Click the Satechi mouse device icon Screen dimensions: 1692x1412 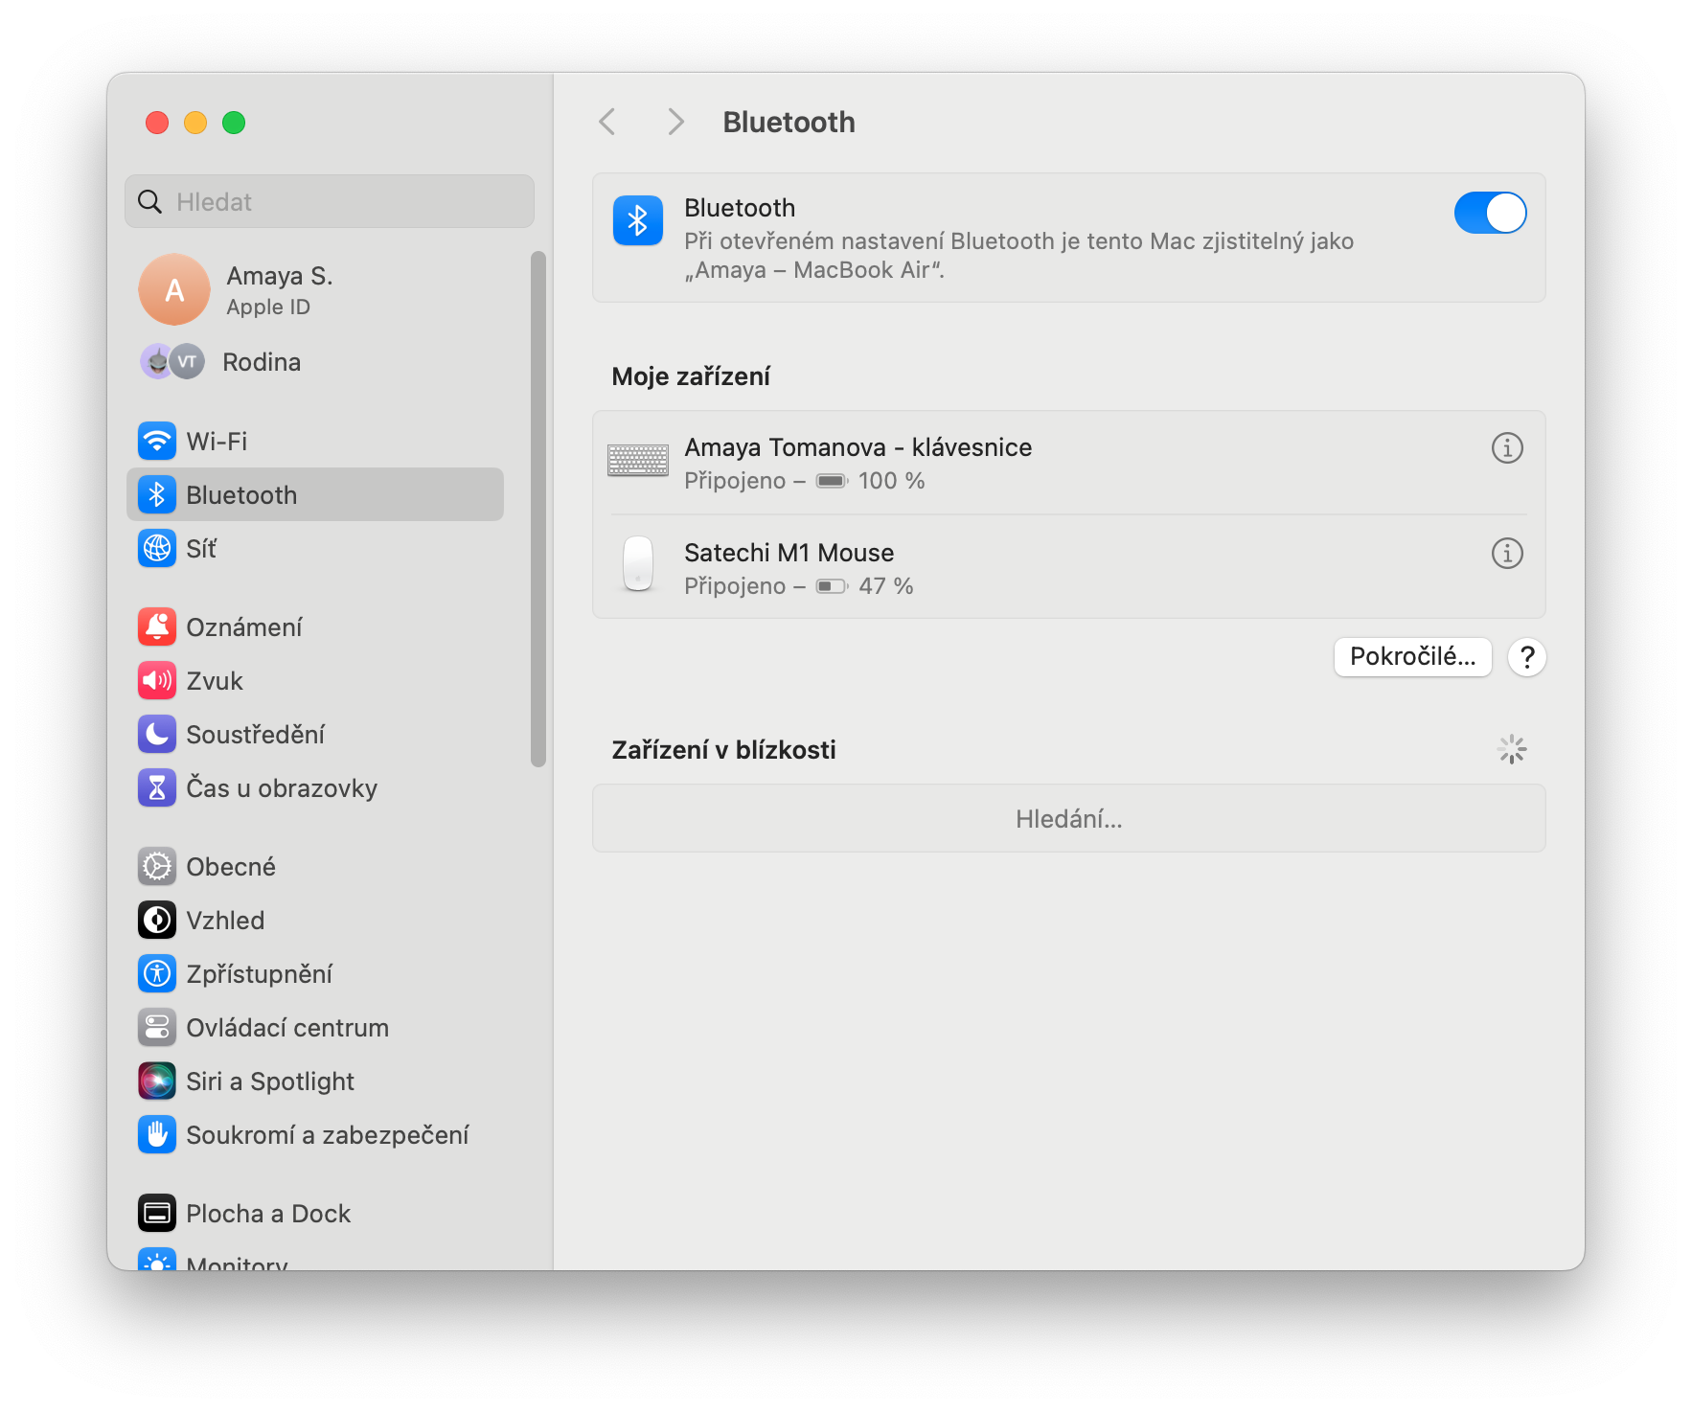point(638,563)
